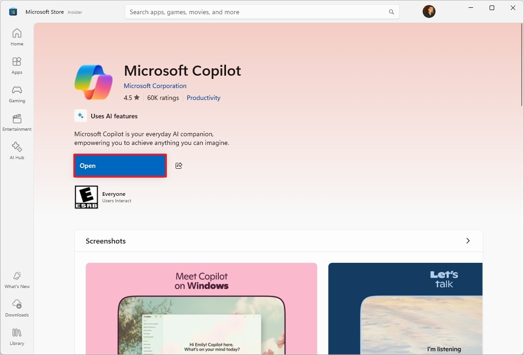Click the Microsoft Corporation publisher link
Viewport: 524px width, 355px height.
(155, 86)
